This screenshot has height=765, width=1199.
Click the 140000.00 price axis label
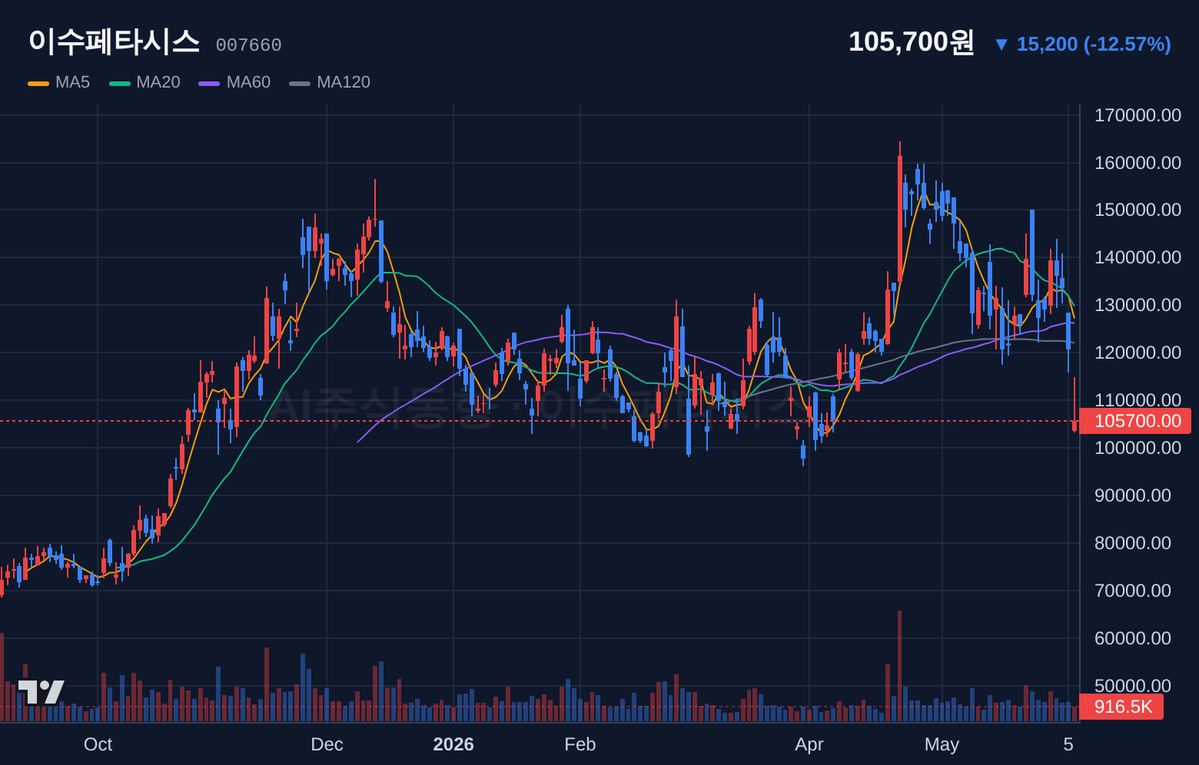pos(1138,257)
